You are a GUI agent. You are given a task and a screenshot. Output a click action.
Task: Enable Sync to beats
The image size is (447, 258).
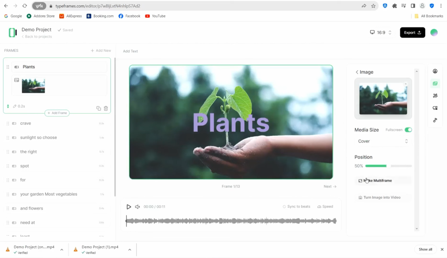click(296, 207)
